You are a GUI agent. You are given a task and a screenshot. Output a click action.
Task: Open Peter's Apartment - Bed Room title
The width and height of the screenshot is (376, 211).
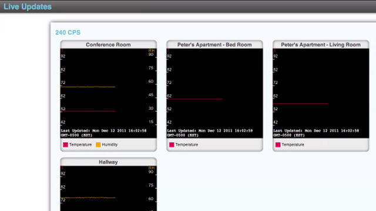point(214,45)
